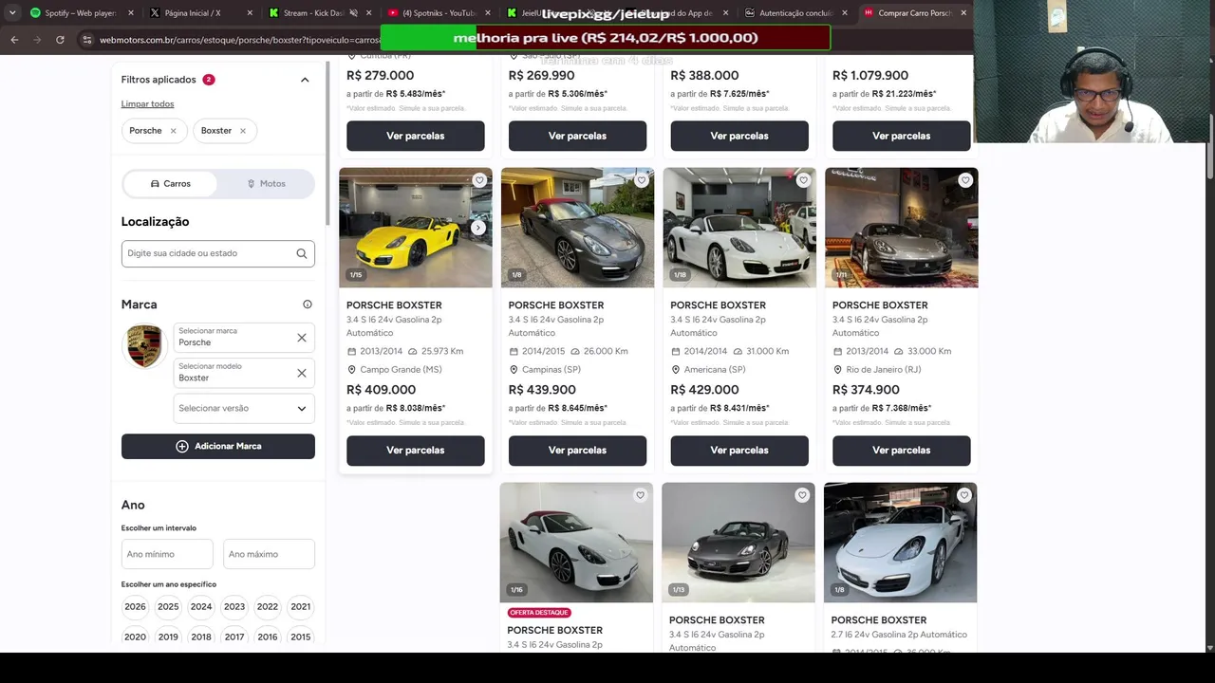Image resolution: width=1215 pixels, height=683 pixels.
Task: Click the search icon in location field
Action: coord(302,253)
